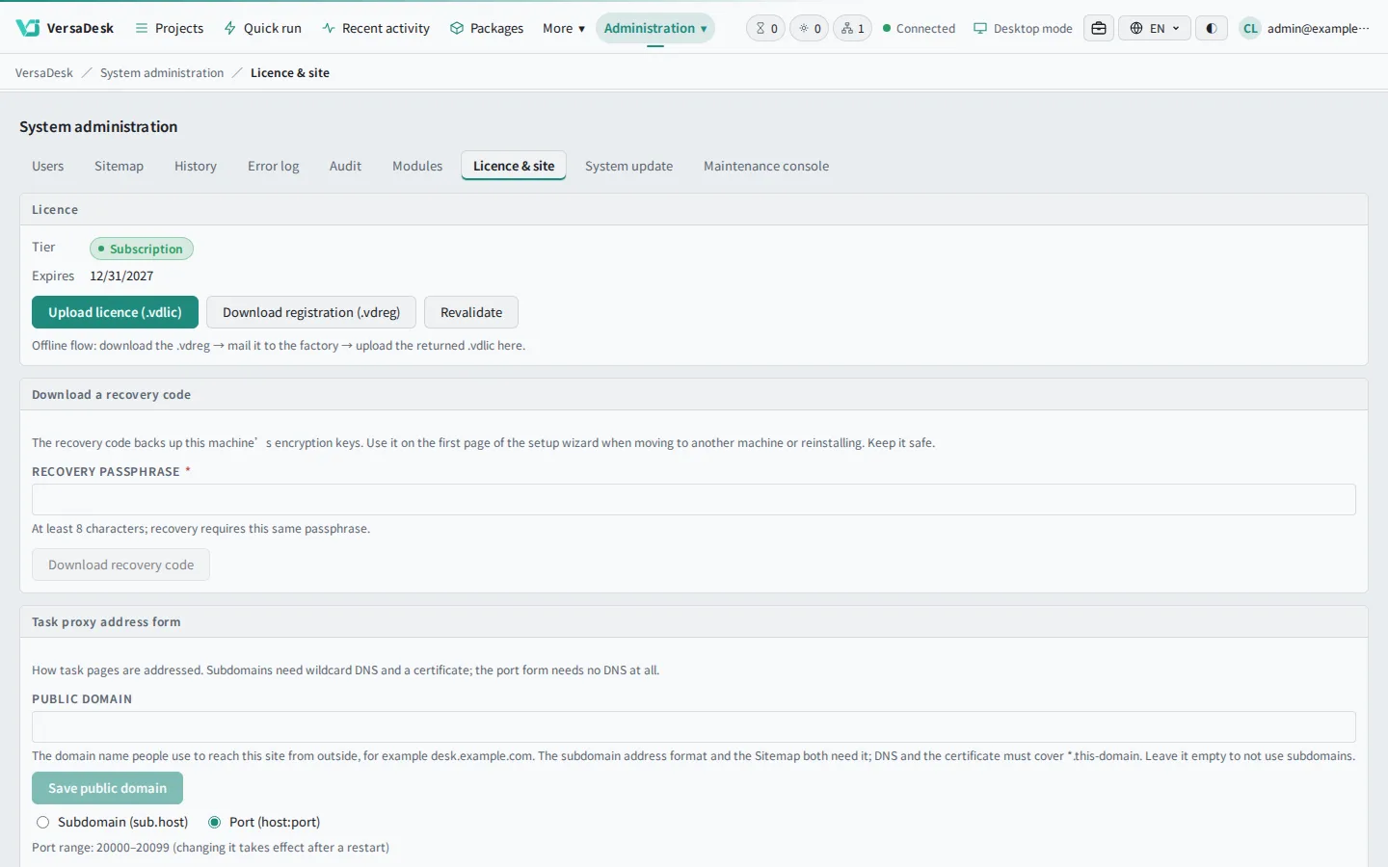Open the EN language selector
Viewport: 1388px width, 867px height.
pyautogui.click(x=1155, y=28)
